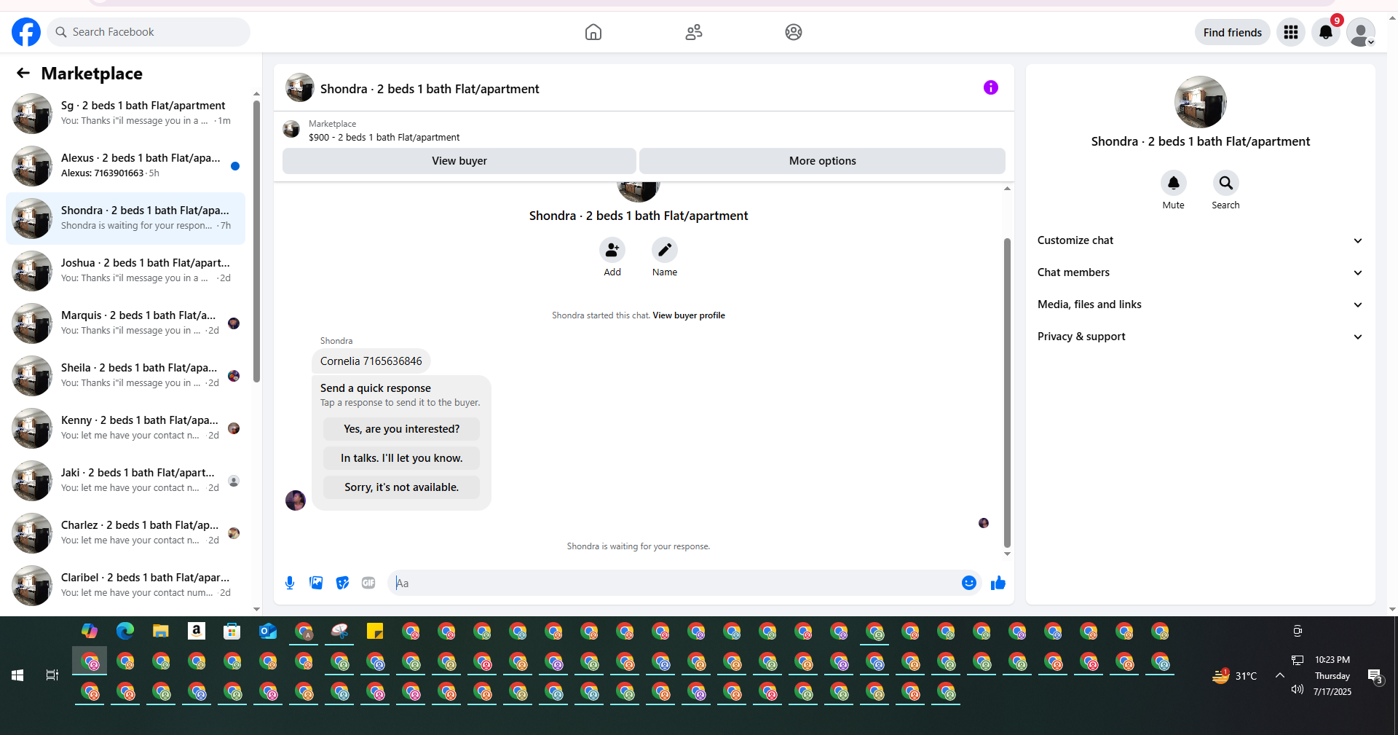Open the Amazon app on the taskbar
This screenshot has width=1398, height=735.
tap(197, 631)
